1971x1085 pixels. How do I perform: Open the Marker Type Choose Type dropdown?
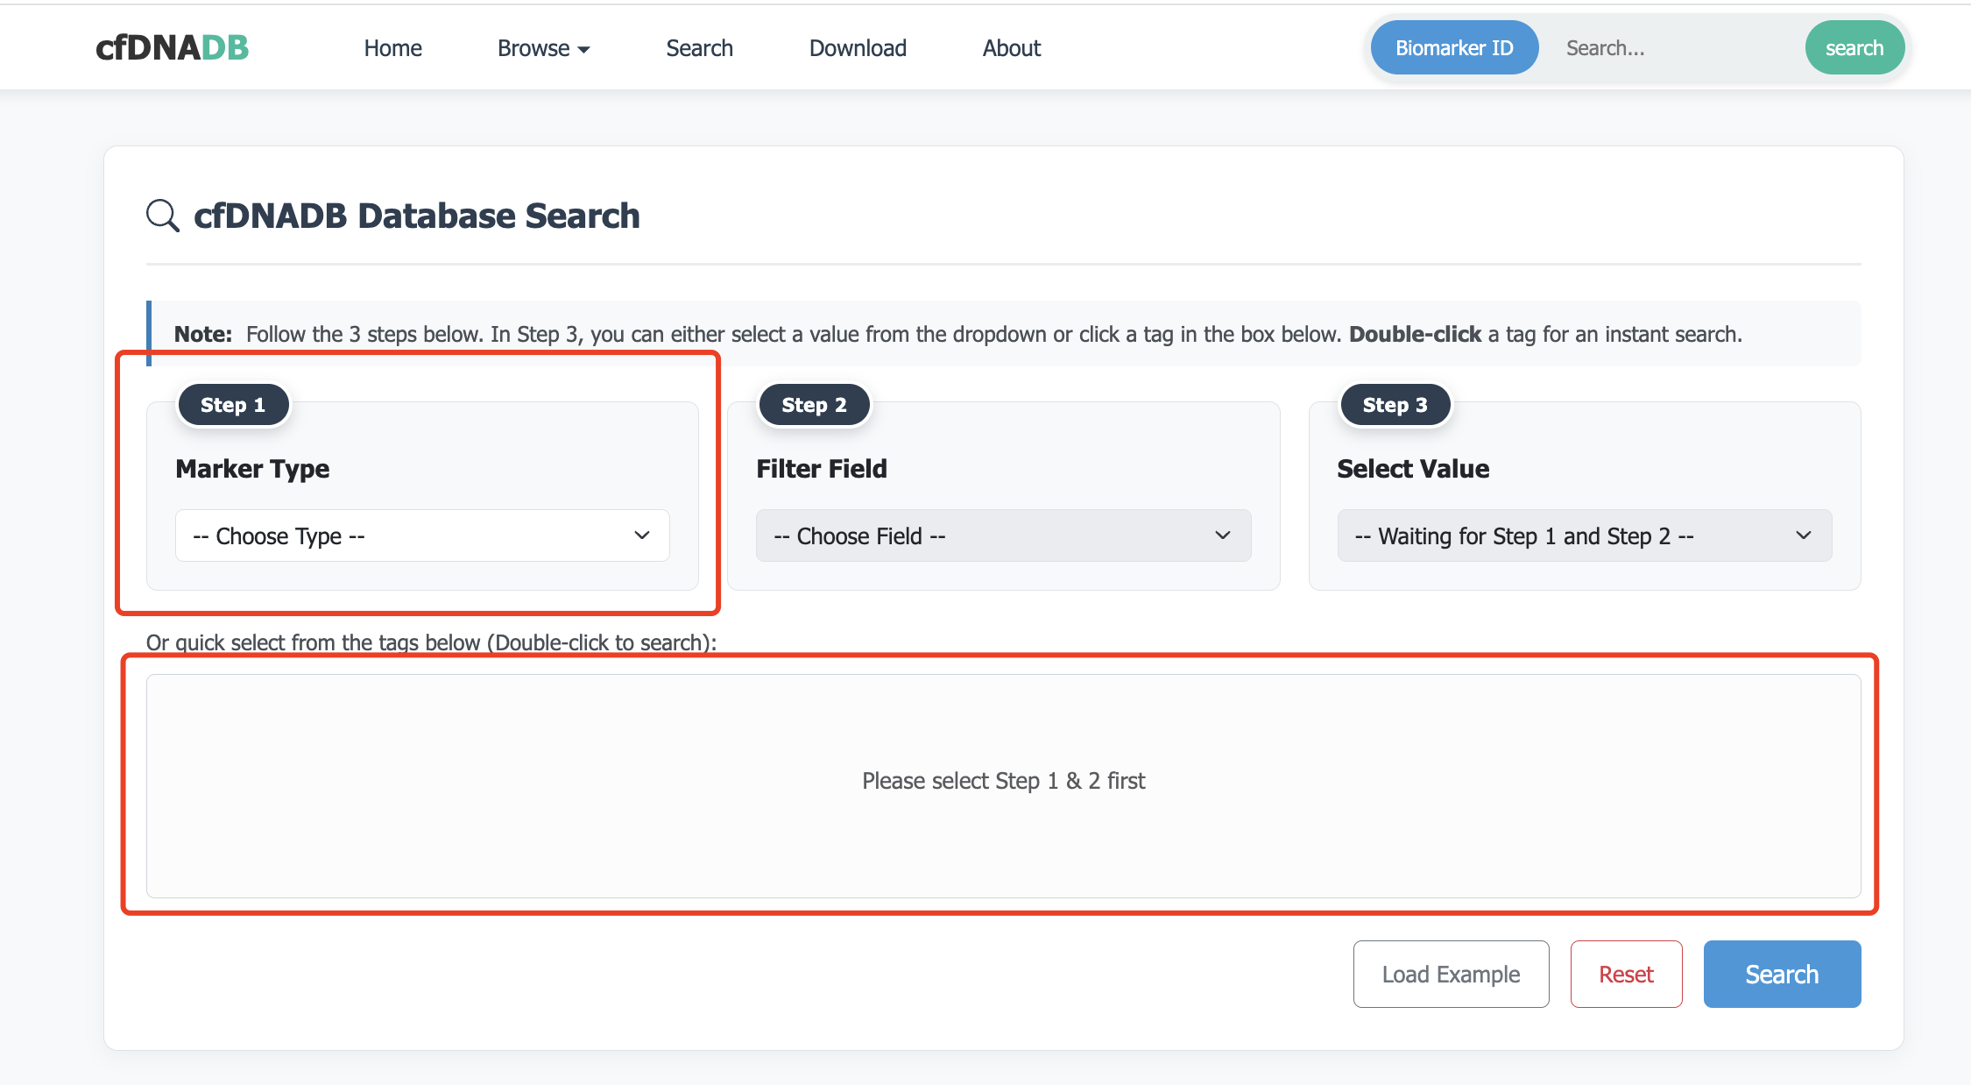pos(422,535)
